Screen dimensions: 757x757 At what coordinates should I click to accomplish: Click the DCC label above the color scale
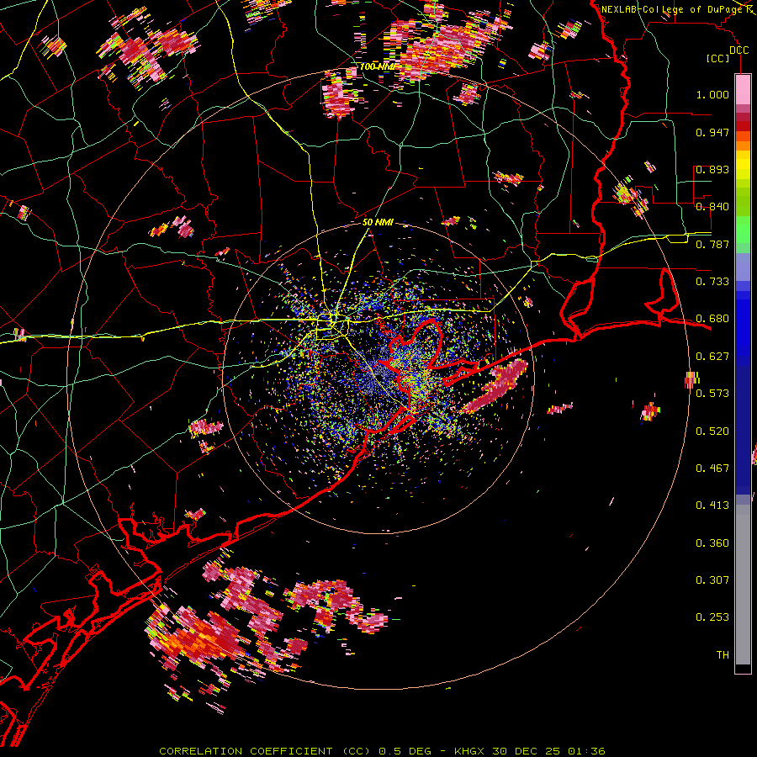coord(739,50)
